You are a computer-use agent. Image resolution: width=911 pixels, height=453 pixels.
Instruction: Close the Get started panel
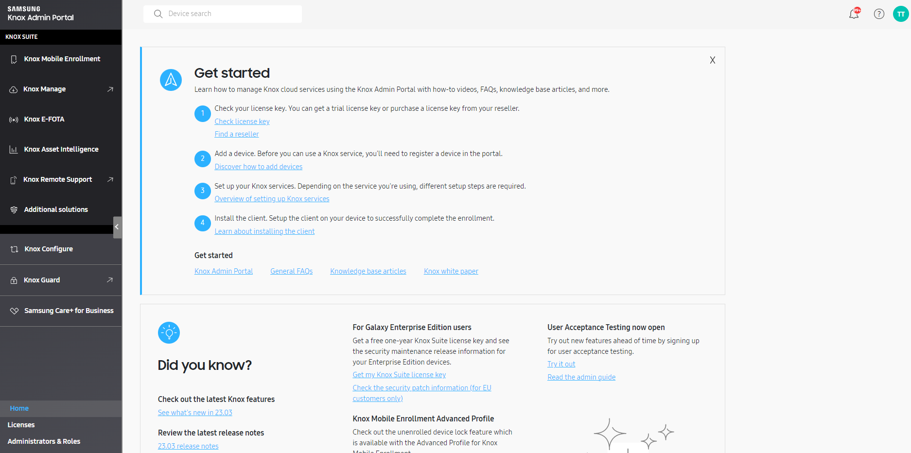(712, 60)
